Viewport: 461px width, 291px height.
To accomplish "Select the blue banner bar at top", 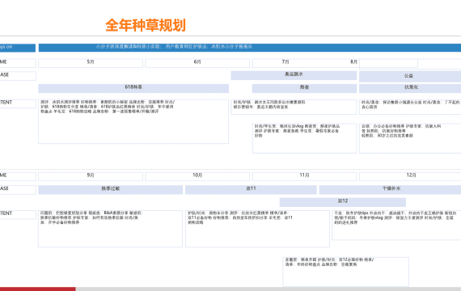I will click(250, 48).
